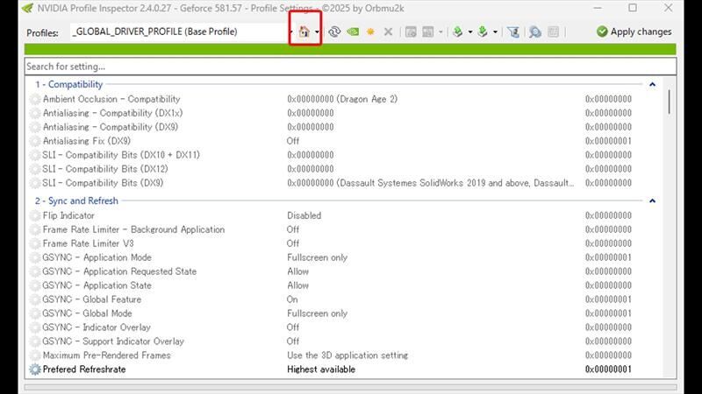
Task: Click gear icon of Frame Rate Limiter V3
Action: [x=35, y=243]
